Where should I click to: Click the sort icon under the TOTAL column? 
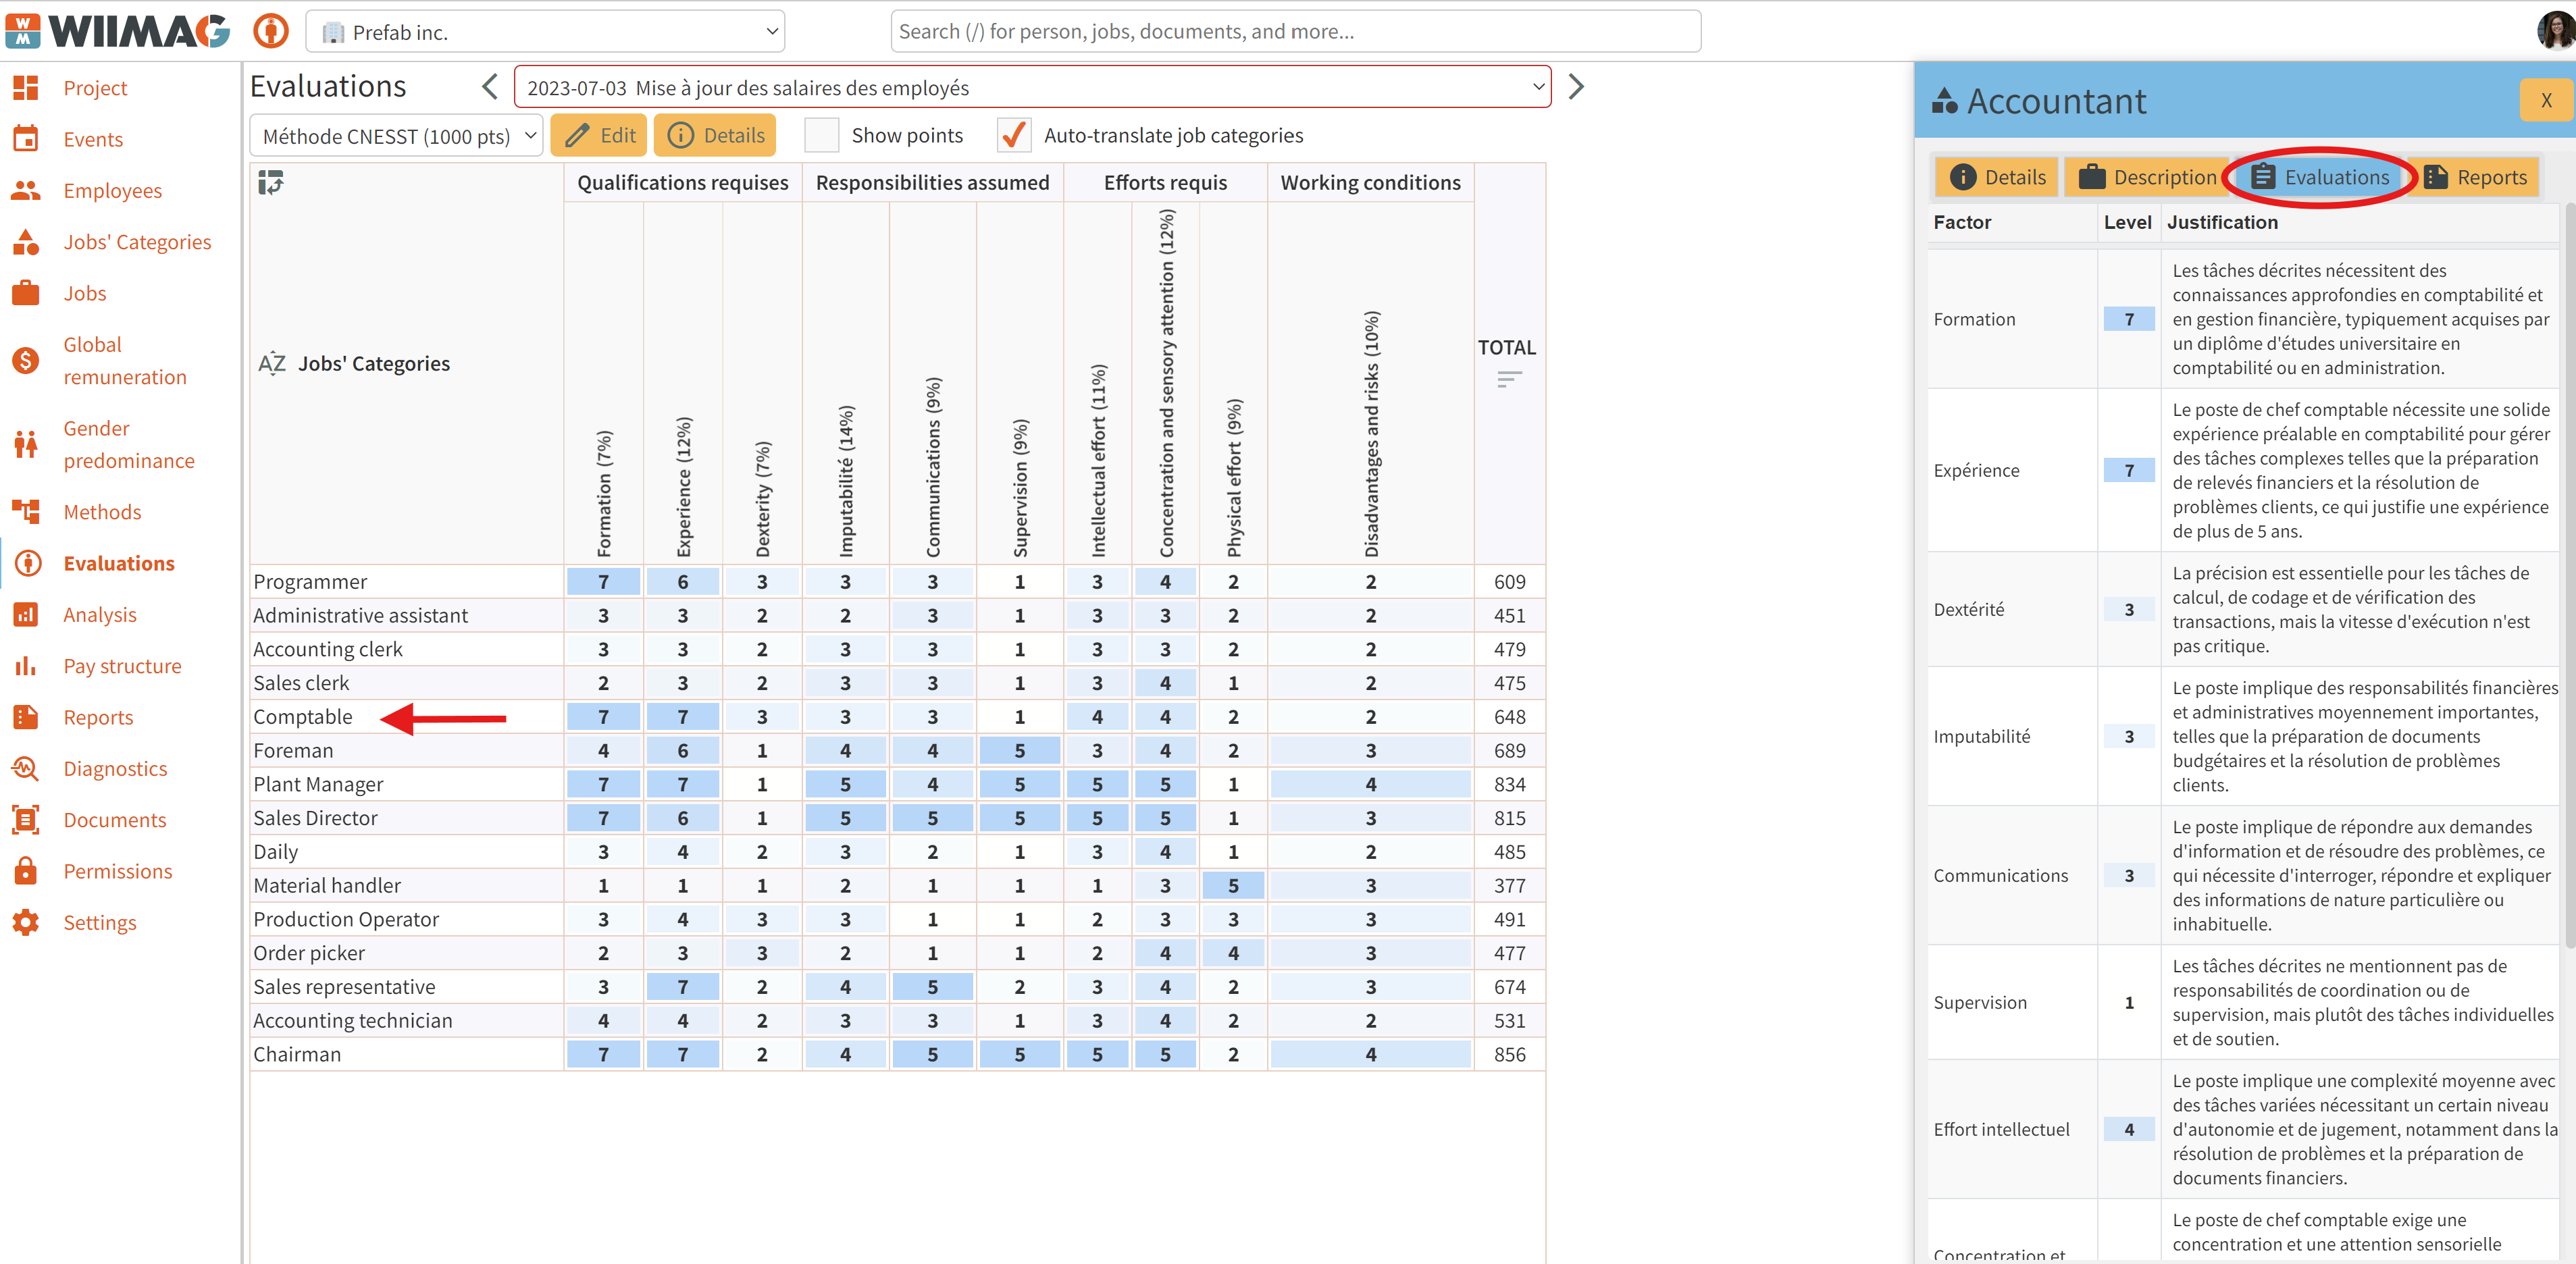point(1509,379)
